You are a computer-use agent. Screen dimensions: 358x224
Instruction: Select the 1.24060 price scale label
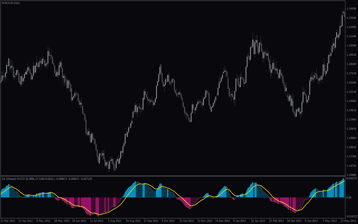coord(351,101)
